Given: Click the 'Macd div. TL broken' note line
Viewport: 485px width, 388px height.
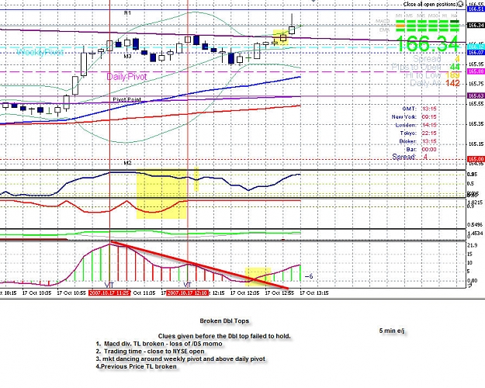Looking at the screenshot, I should click(159, 344).
